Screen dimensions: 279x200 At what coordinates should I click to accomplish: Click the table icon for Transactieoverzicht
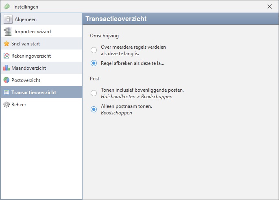pyautogui.click(x=7, y=92)
